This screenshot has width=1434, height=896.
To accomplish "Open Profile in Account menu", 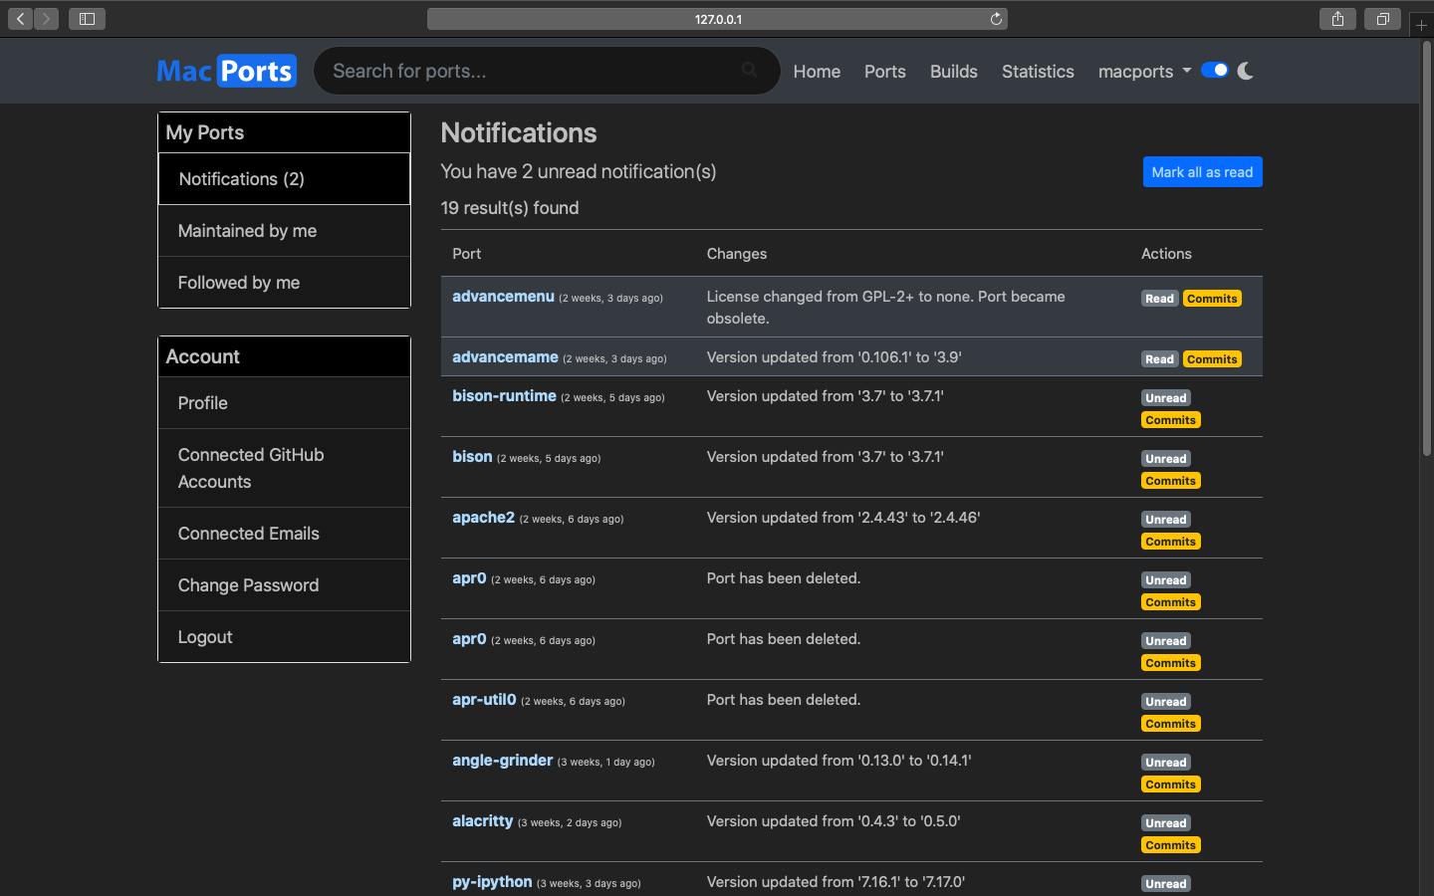I will 284,403.
